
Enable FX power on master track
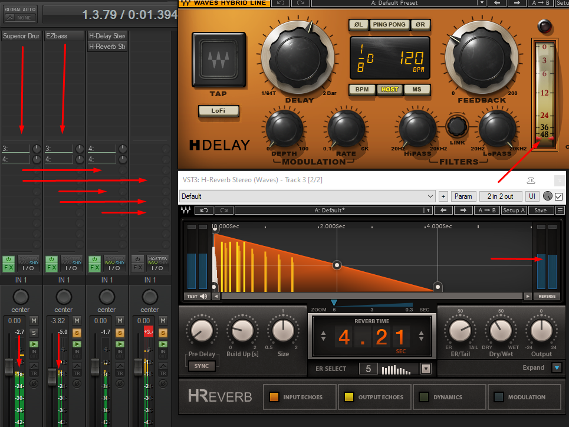137,260
